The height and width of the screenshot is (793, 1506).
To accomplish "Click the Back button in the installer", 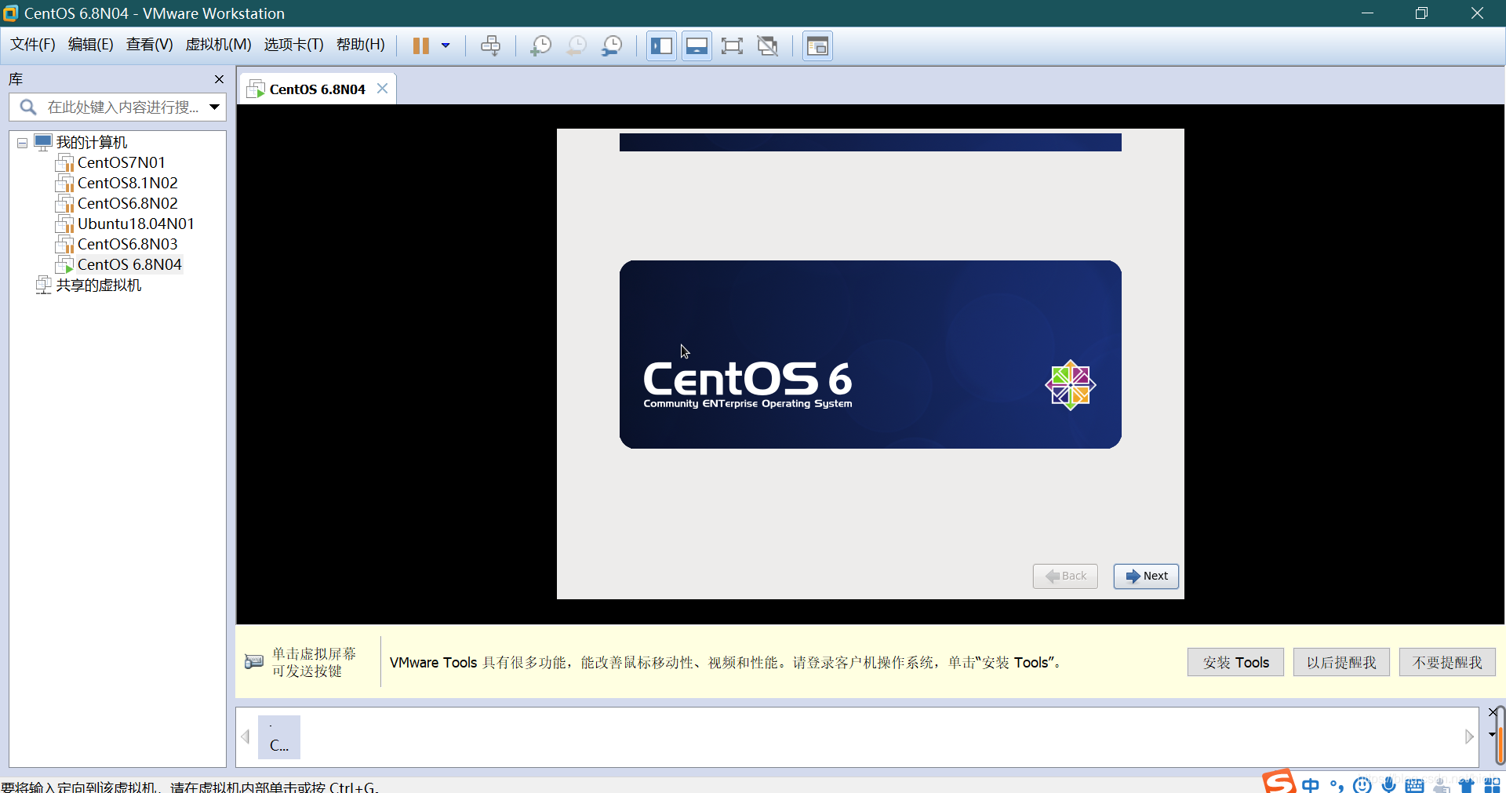I will (1065, 576).
